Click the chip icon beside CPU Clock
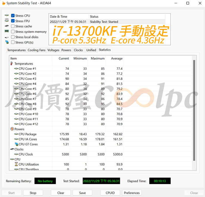Screen dimensions: 205x197 tap(16, 154)
